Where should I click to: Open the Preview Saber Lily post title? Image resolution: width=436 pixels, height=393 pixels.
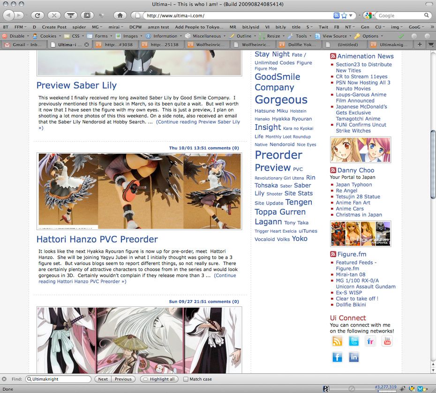(x=76, y=85)
